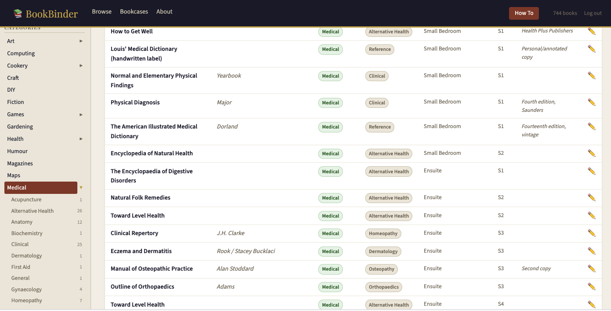Expand the Health category arrow

pyautogui.click(x=81, y=139)
